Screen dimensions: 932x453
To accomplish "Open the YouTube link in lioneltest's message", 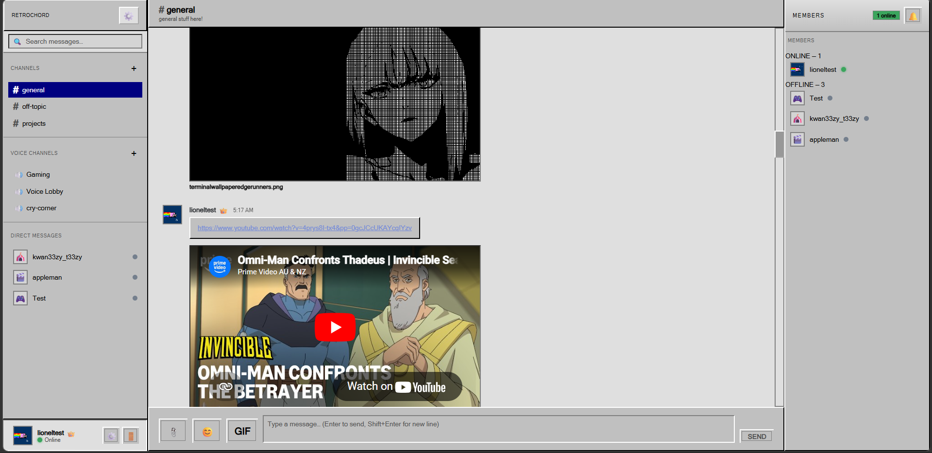I will click(305, 228).
